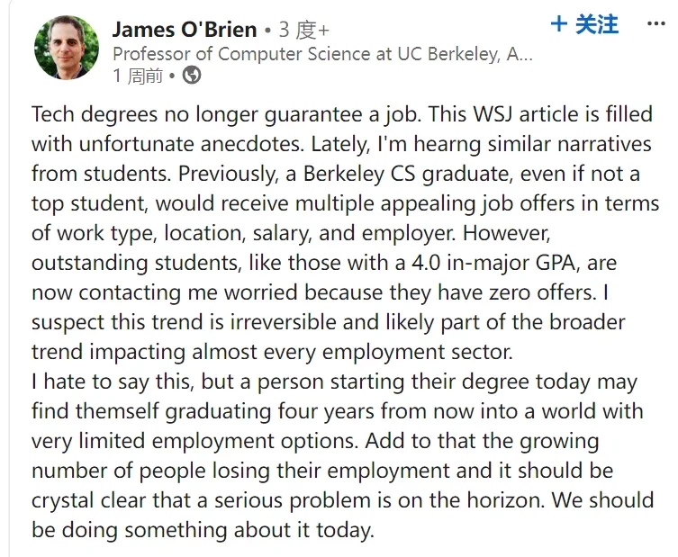The width and height of the screenshot is (678, 557).
Task: Click the 1 周前 post timestamp
Action: tap(138, 76)
